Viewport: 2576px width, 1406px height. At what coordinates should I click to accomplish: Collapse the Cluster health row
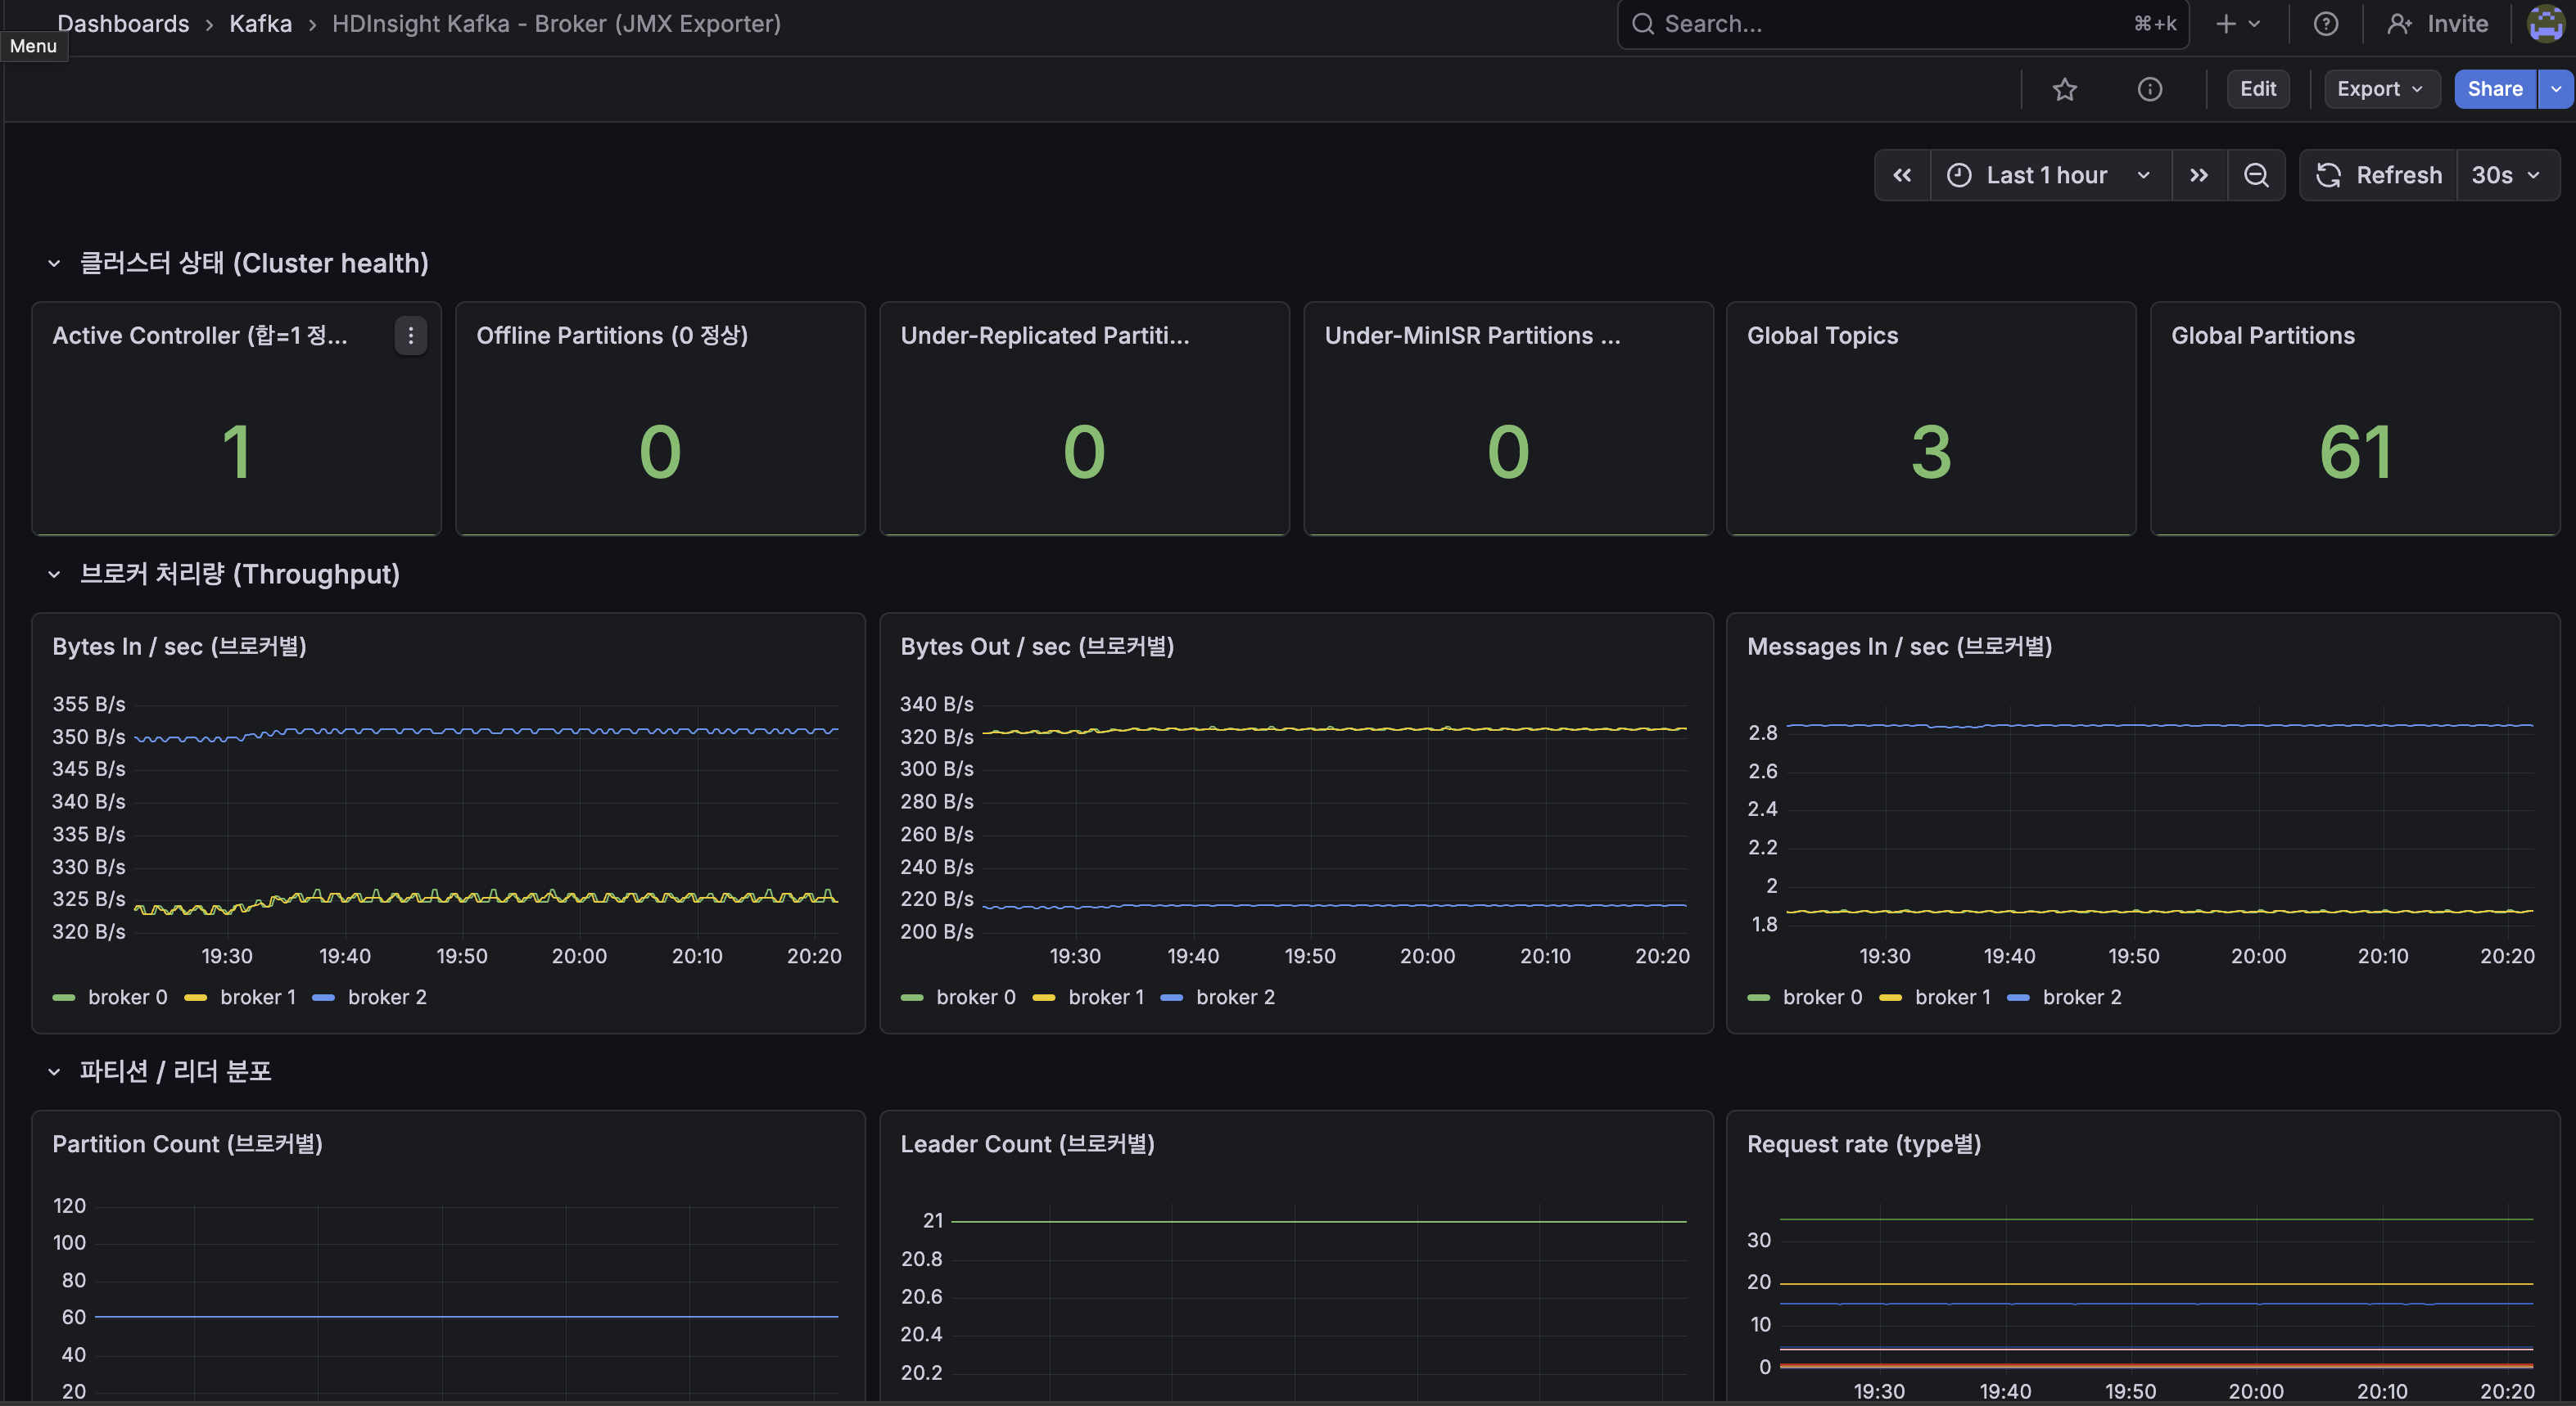pos(54,264)
